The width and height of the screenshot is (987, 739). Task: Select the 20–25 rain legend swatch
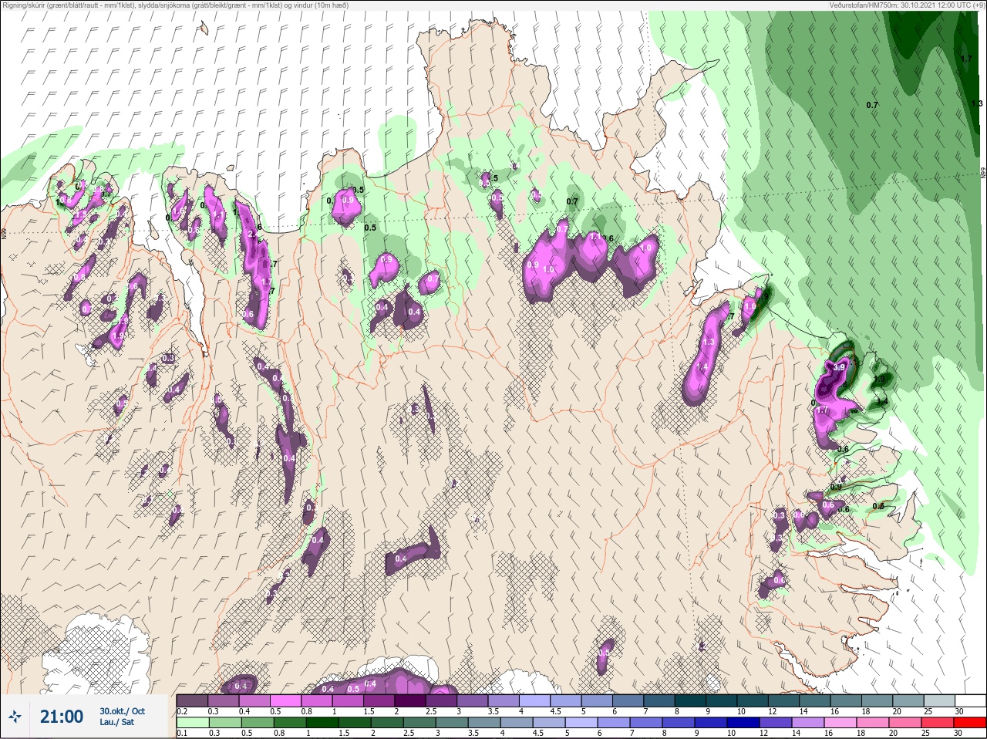click(x=905, y=723)
